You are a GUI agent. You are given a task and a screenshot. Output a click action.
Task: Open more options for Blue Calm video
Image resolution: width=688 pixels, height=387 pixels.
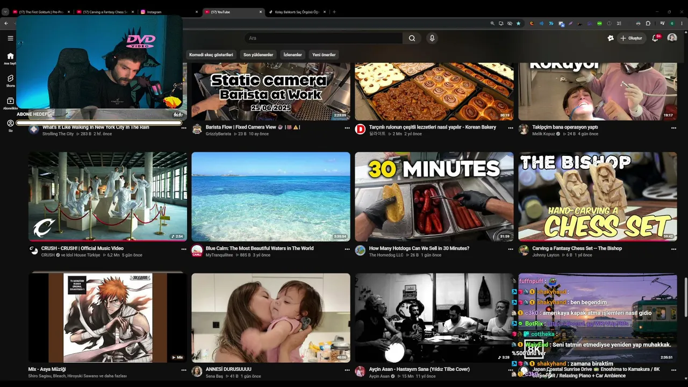[347, 249]
